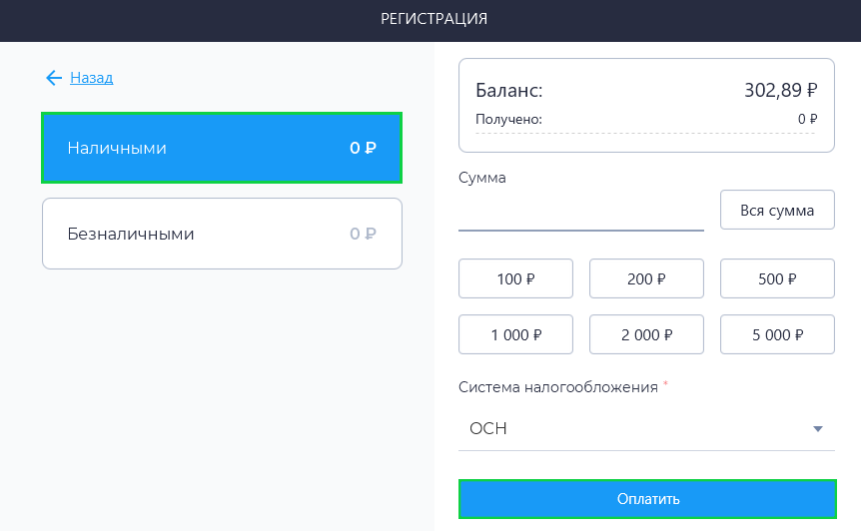Focus the Сумма input field

[580, 212]
